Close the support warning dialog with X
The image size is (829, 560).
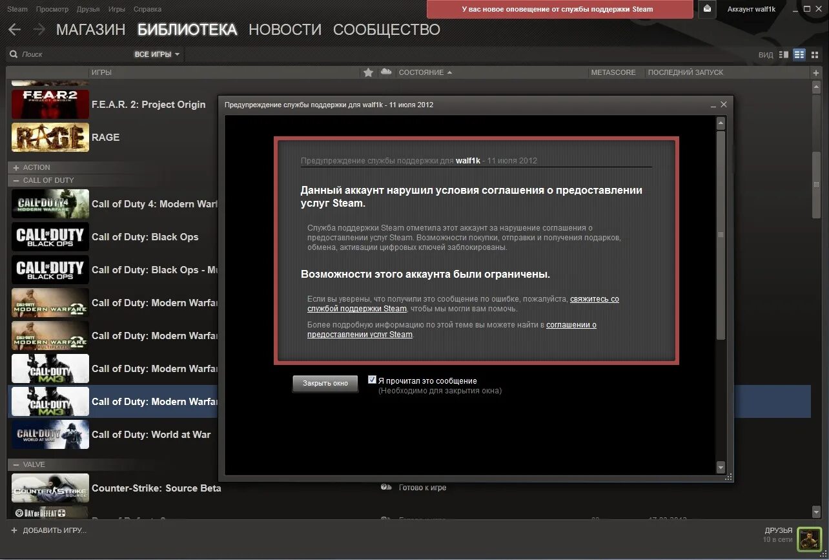724,104
